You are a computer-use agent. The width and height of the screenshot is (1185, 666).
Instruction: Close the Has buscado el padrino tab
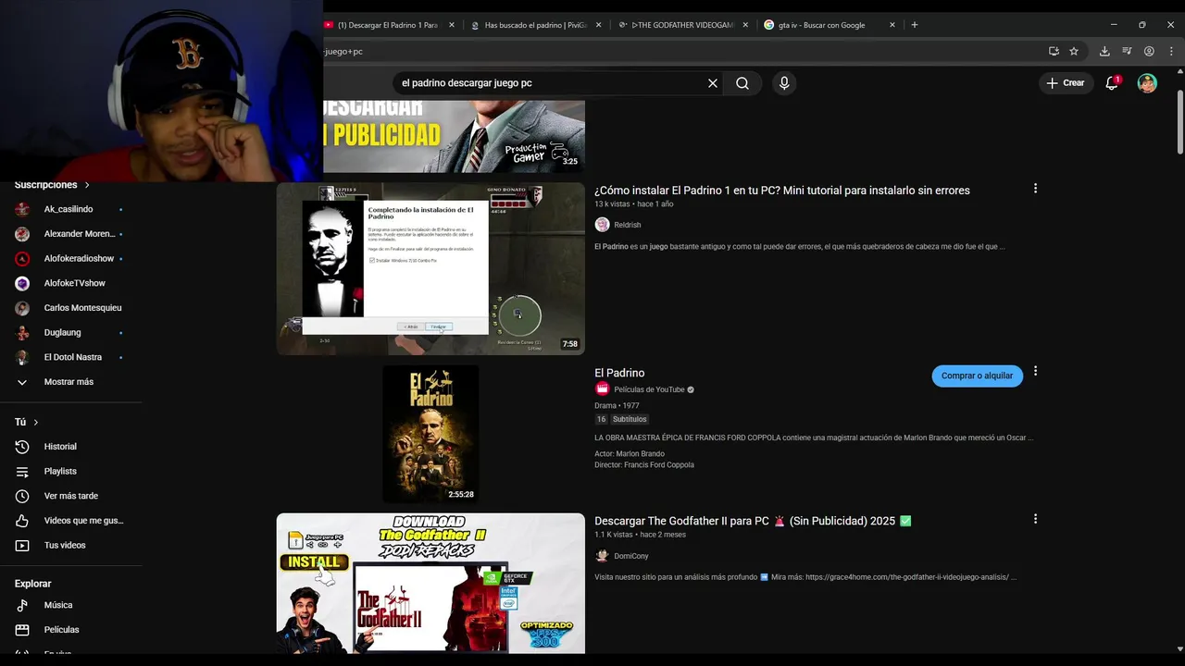599,25
